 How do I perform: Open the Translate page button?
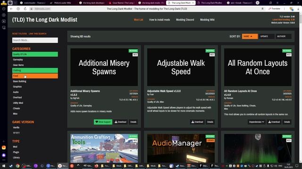click(x=275, y=9)
